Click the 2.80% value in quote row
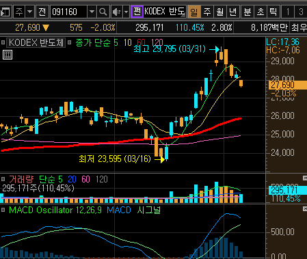 coord(222,28)
